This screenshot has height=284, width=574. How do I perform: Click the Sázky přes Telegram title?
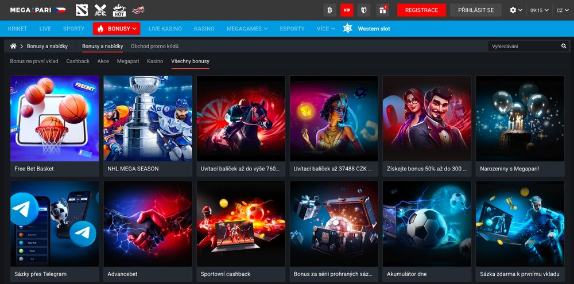pyautogui.click(x=40, y=274)
